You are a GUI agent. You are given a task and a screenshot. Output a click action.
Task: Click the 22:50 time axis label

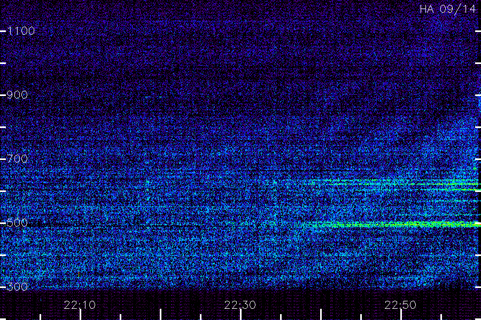(401, 305)
